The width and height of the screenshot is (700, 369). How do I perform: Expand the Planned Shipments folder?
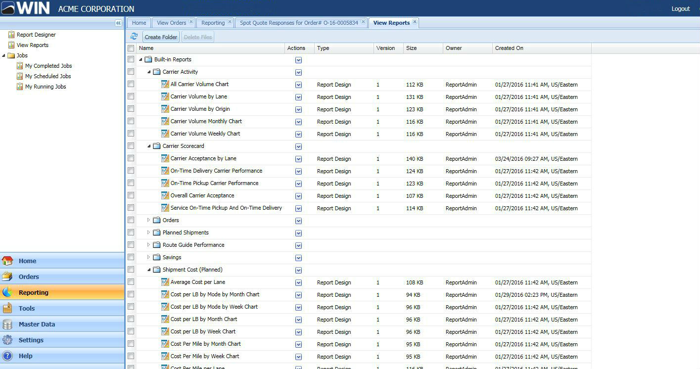tap(148, 232)
